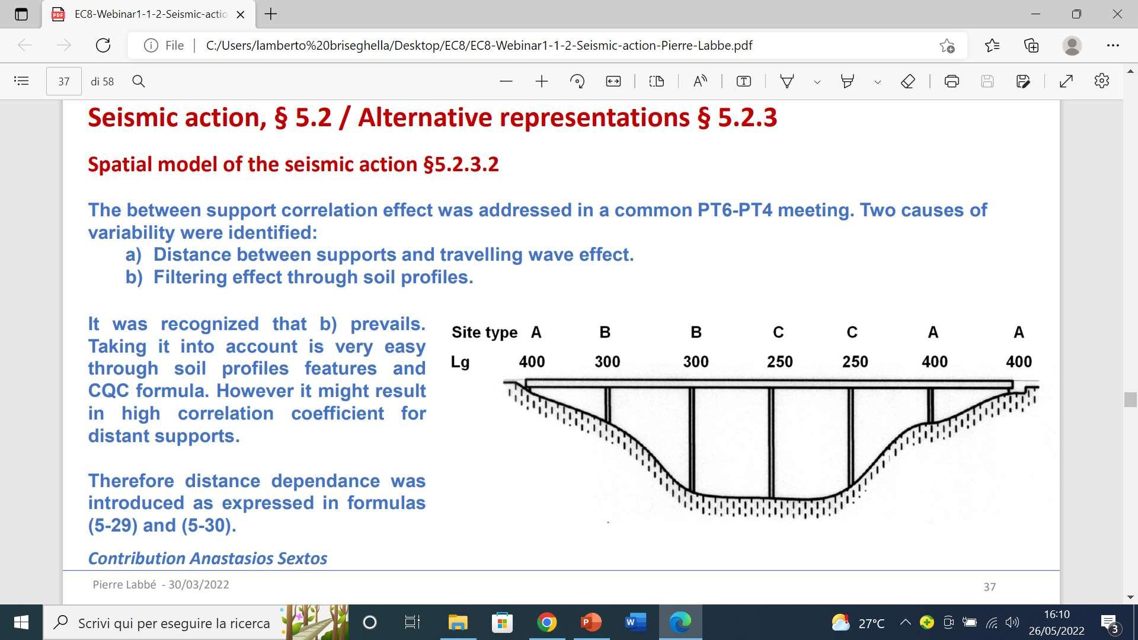Zoom in the PDF with plus button
This screenshot has width=1138, height=640.
pyautogui.click(x=541, y=81)
